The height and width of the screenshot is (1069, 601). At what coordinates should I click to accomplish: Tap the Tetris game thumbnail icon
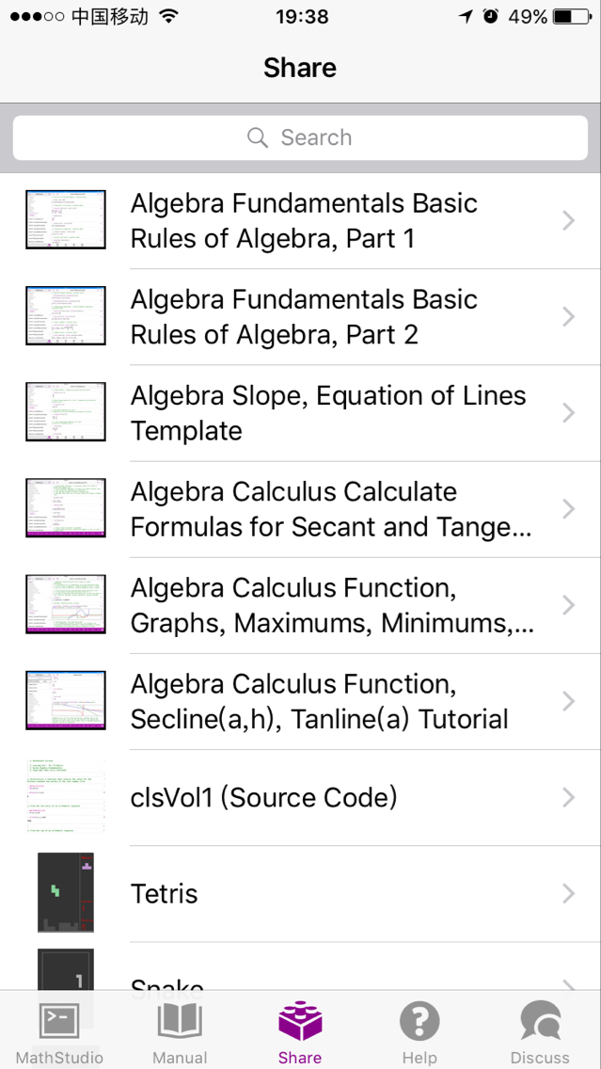coord(65,892)
